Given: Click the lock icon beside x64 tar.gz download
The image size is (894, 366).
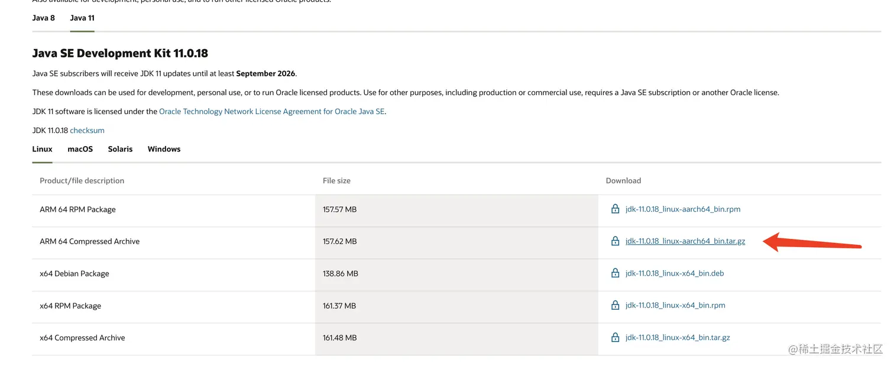Looking at the screenshot, I should [x=615, y=337].
